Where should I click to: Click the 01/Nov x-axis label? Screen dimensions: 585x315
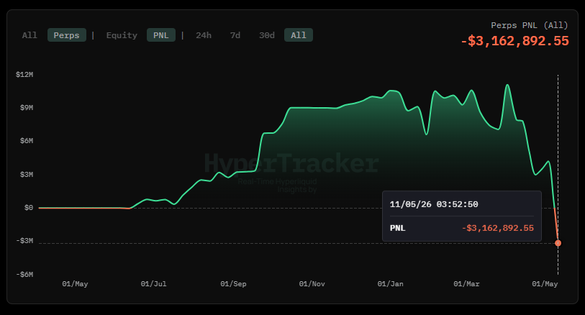312,283
